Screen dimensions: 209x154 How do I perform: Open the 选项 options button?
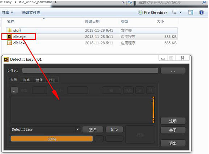[173, 121]
